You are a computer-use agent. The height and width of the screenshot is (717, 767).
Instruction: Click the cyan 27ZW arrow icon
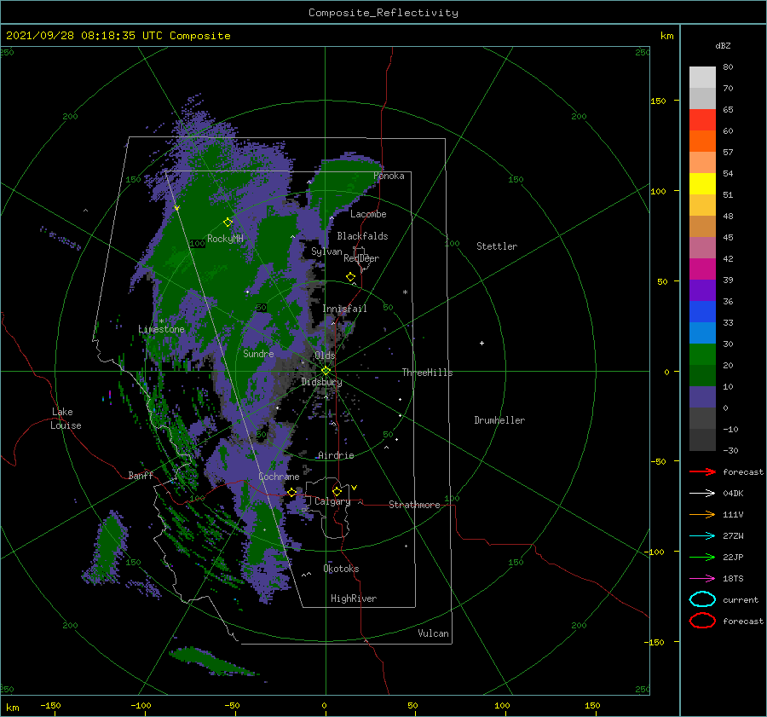tap(702, 536)
